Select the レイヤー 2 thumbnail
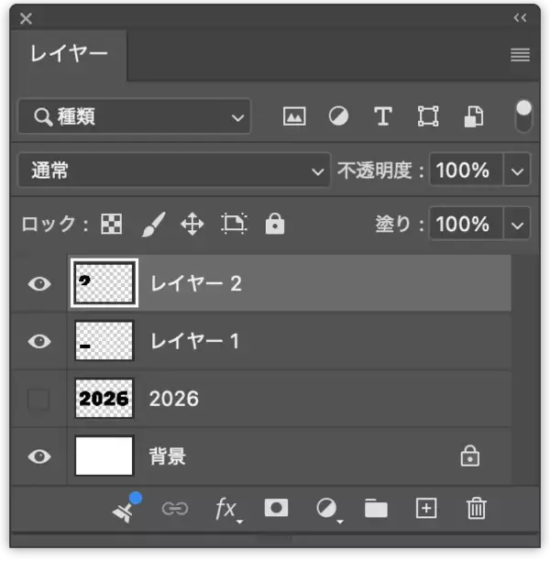 pos(104,283)
